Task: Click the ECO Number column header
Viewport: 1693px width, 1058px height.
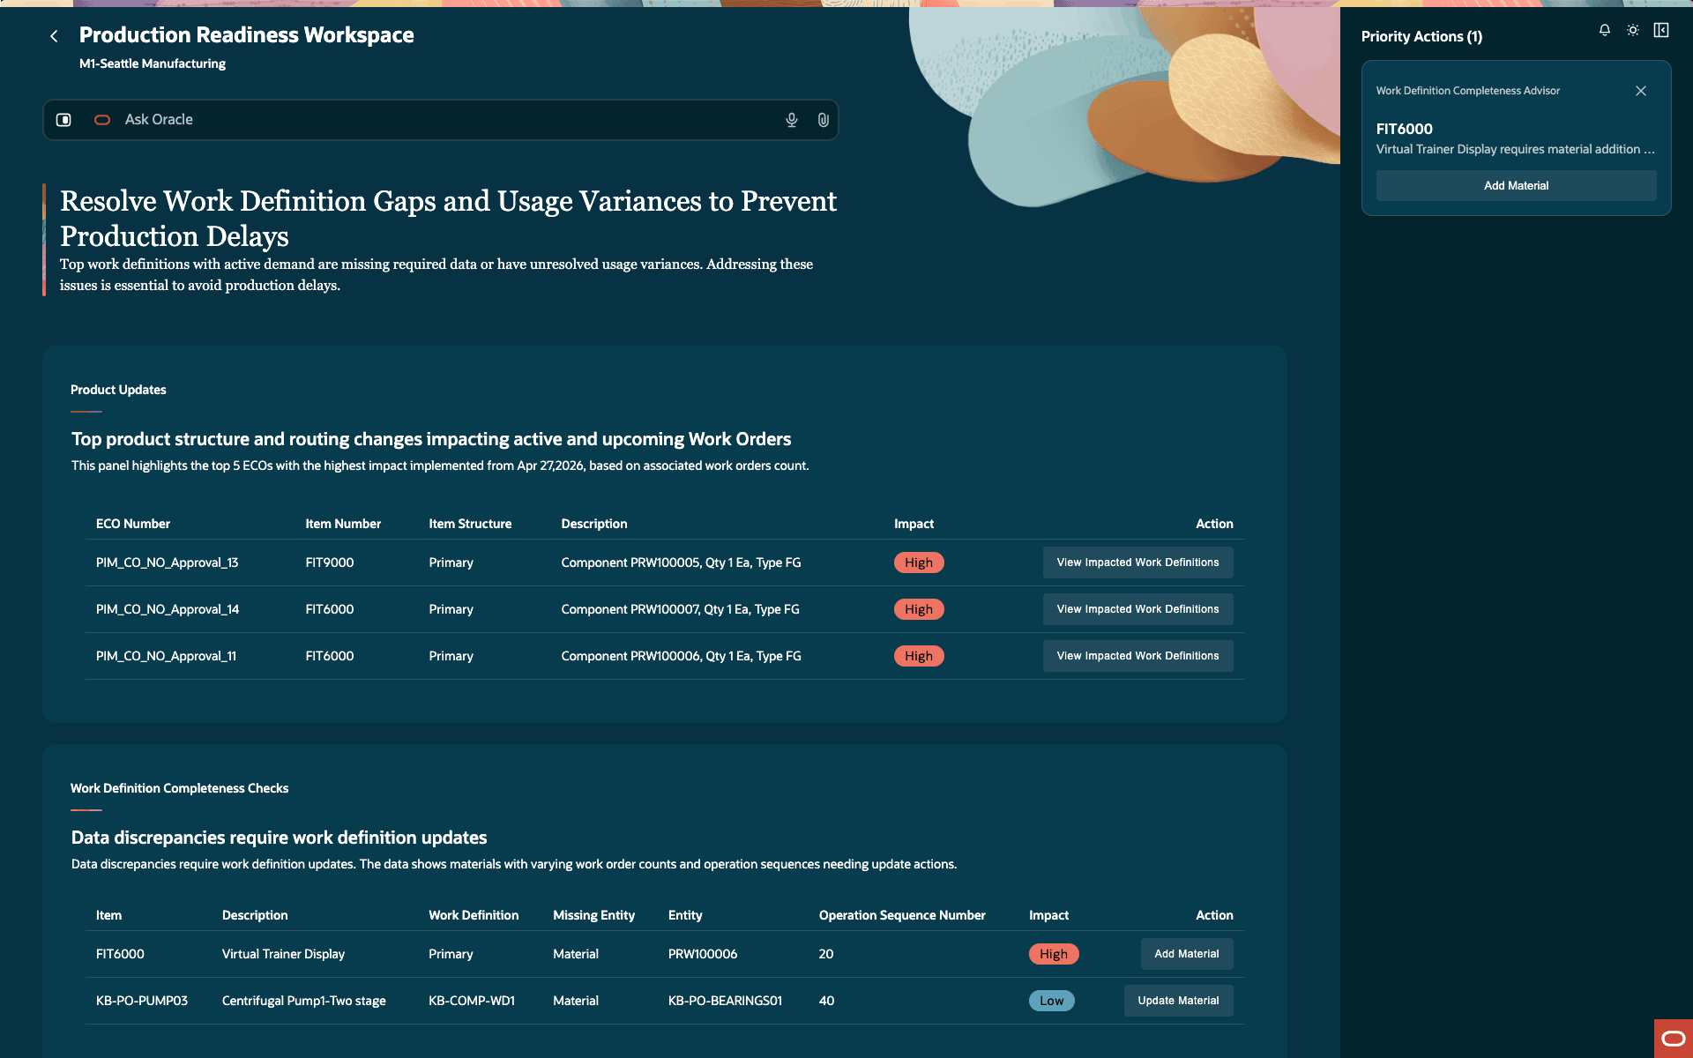Action: point(133,524)
